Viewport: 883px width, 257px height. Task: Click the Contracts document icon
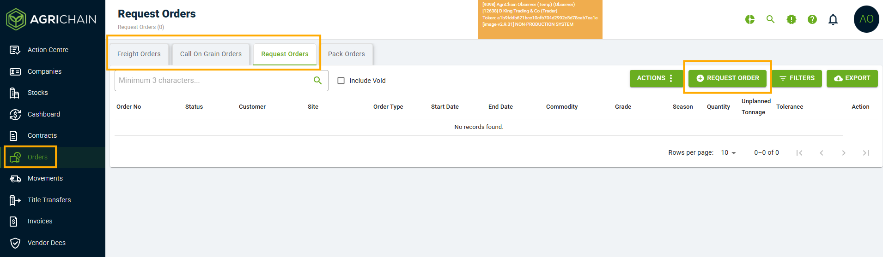(14, 135)
